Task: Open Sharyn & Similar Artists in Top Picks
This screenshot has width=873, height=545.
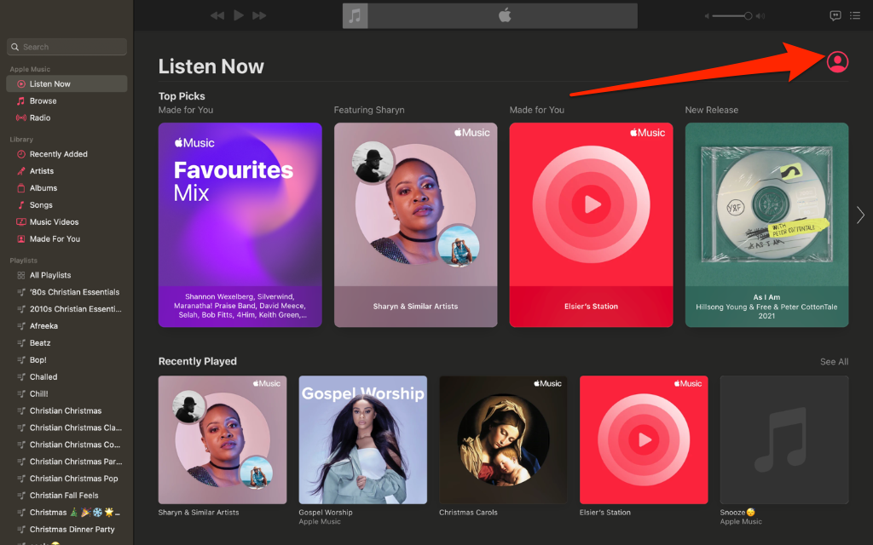Action: (x=415, y=225)
